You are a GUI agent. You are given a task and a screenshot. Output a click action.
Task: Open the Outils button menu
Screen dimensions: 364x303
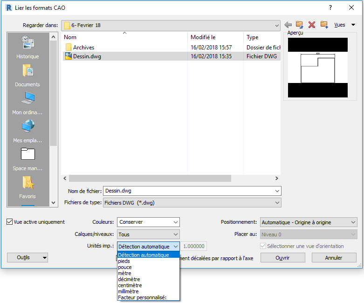pos(27,257)
